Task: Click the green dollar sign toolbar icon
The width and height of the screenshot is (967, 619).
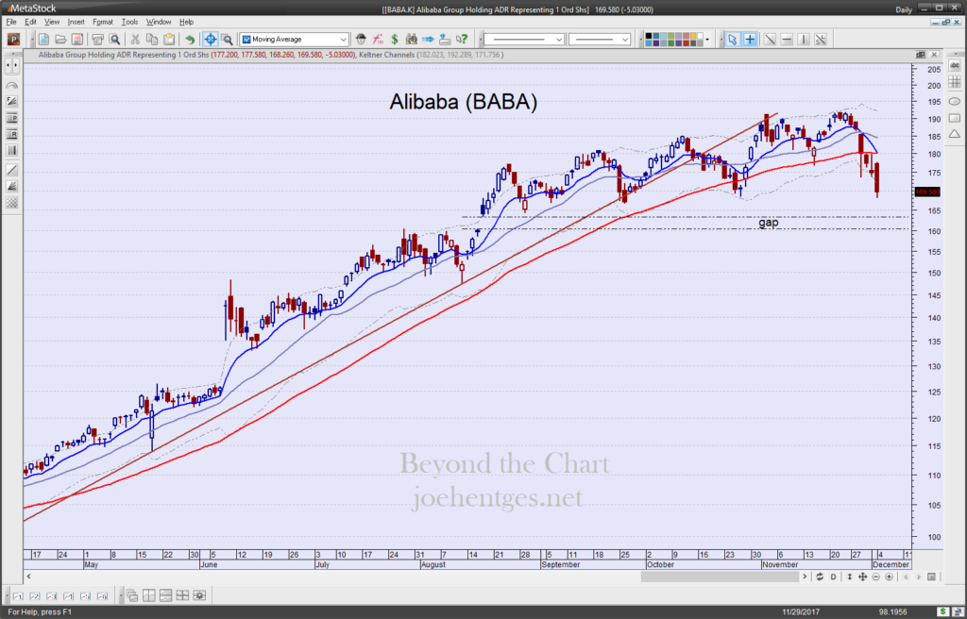Action: pos(395,40)
